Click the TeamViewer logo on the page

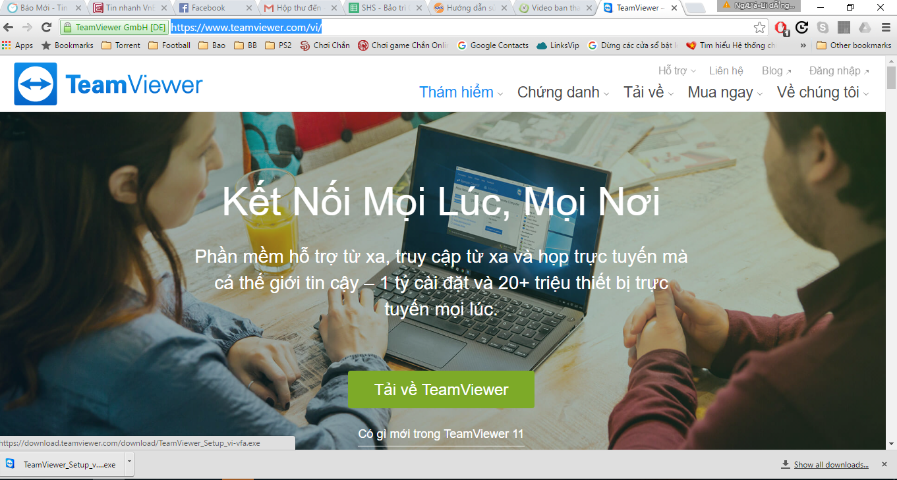(109, 84)
